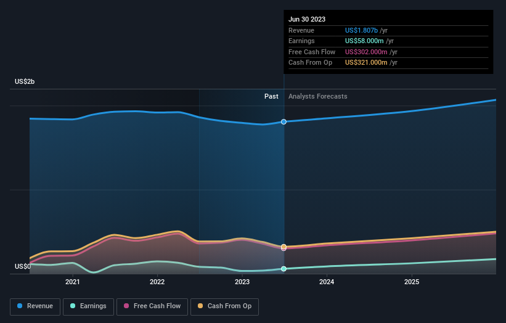Viewport: 506px width, 323px height.
Task: Click the 2021 x-axis label
Action: coord(73,282)
